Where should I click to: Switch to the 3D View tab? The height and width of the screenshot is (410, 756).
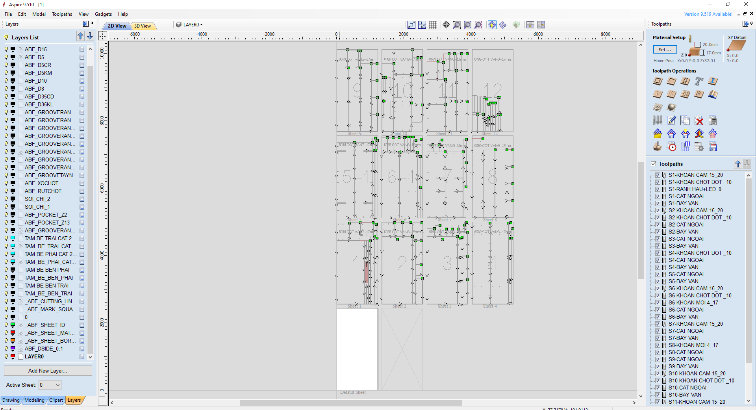point(143,26)
